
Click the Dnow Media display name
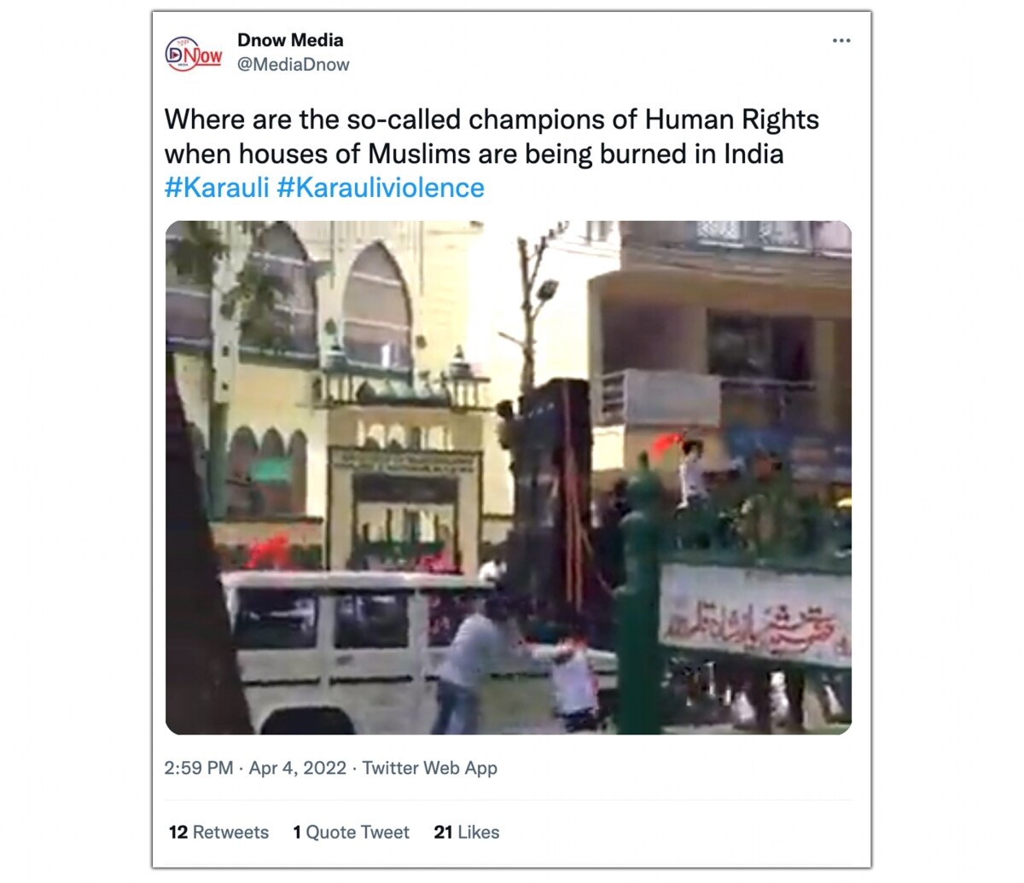point(290,40)
